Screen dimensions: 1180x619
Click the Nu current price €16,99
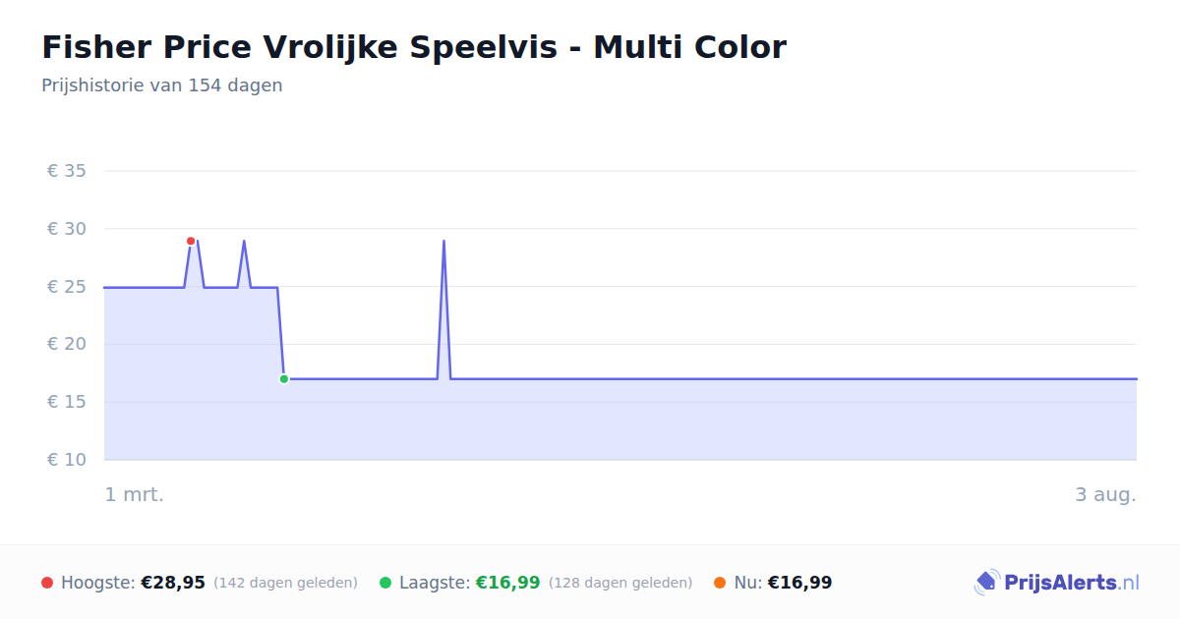point(799,583)
